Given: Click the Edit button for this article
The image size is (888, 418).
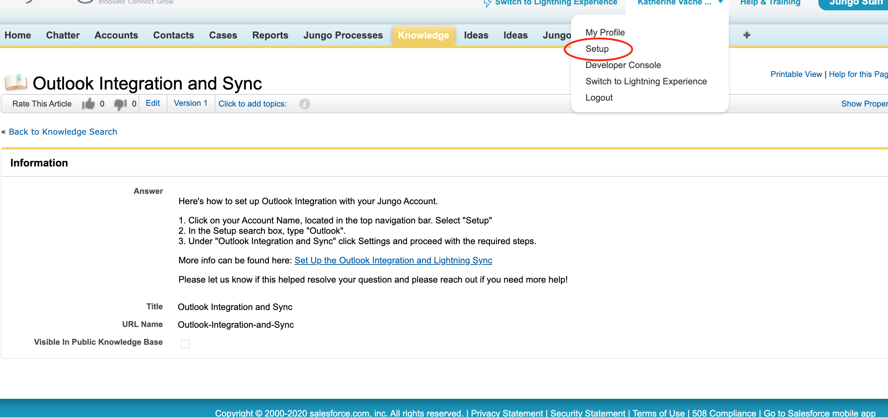Looking at the screenshot, I should pos(153,103).
